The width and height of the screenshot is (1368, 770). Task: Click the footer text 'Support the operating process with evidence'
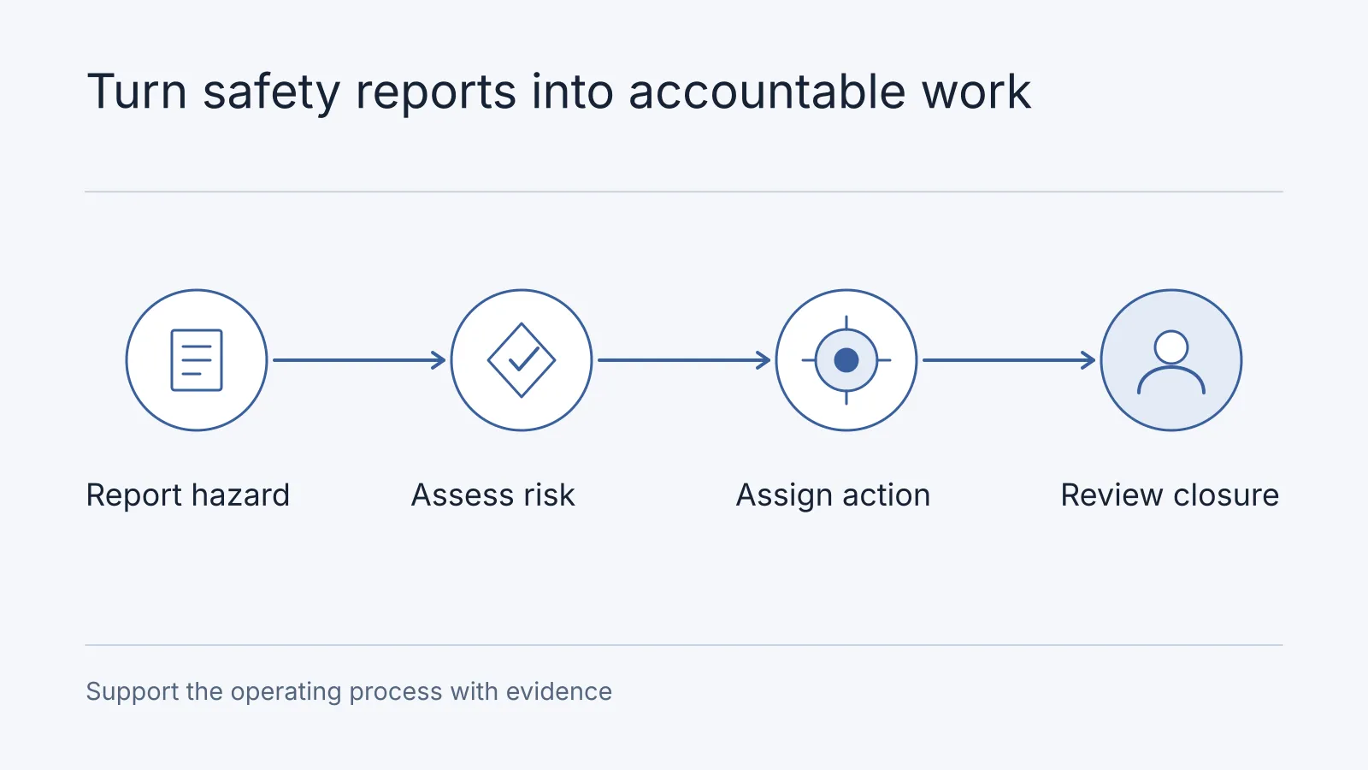[349, 691]
